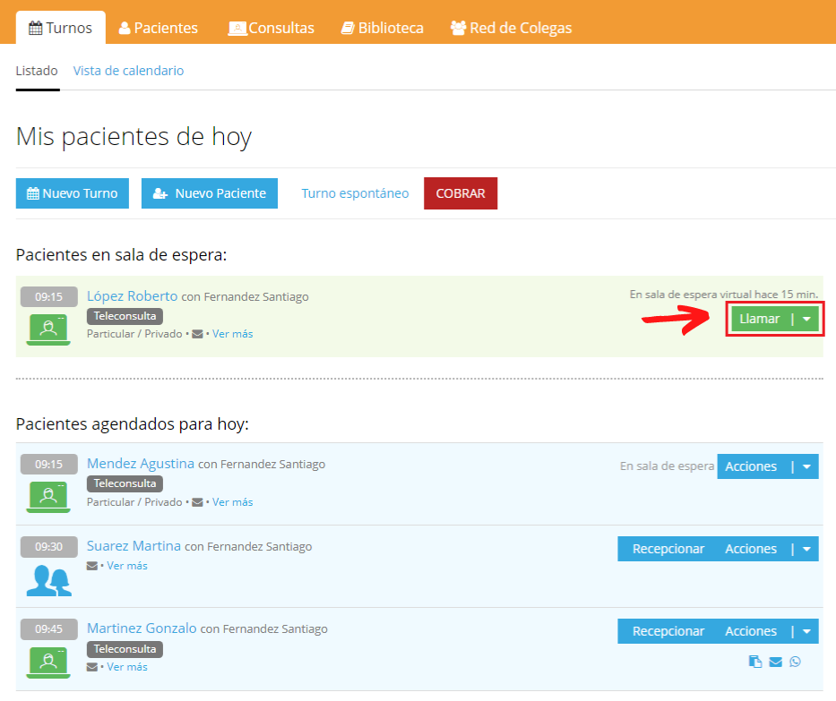Click the teleconsulta laptop icon for Martinez Gonzalo
This screenshot has width=836, height=701.
click(x=49, y=663)
